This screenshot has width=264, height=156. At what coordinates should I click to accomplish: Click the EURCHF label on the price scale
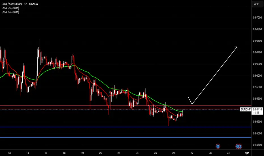tap(246, 109)
